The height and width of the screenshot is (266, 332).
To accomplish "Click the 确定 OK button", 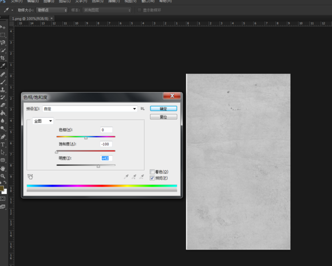I will pyautogui.click(x=164, y=109).
